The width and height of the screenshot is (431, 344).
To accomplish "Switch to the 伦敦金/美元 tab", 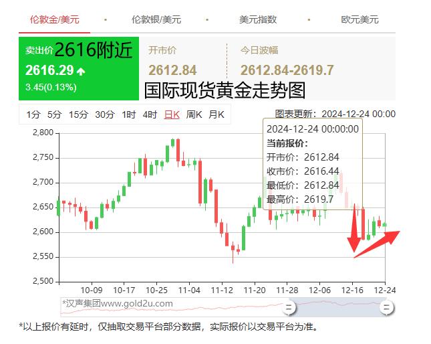I will coord(55,19).
